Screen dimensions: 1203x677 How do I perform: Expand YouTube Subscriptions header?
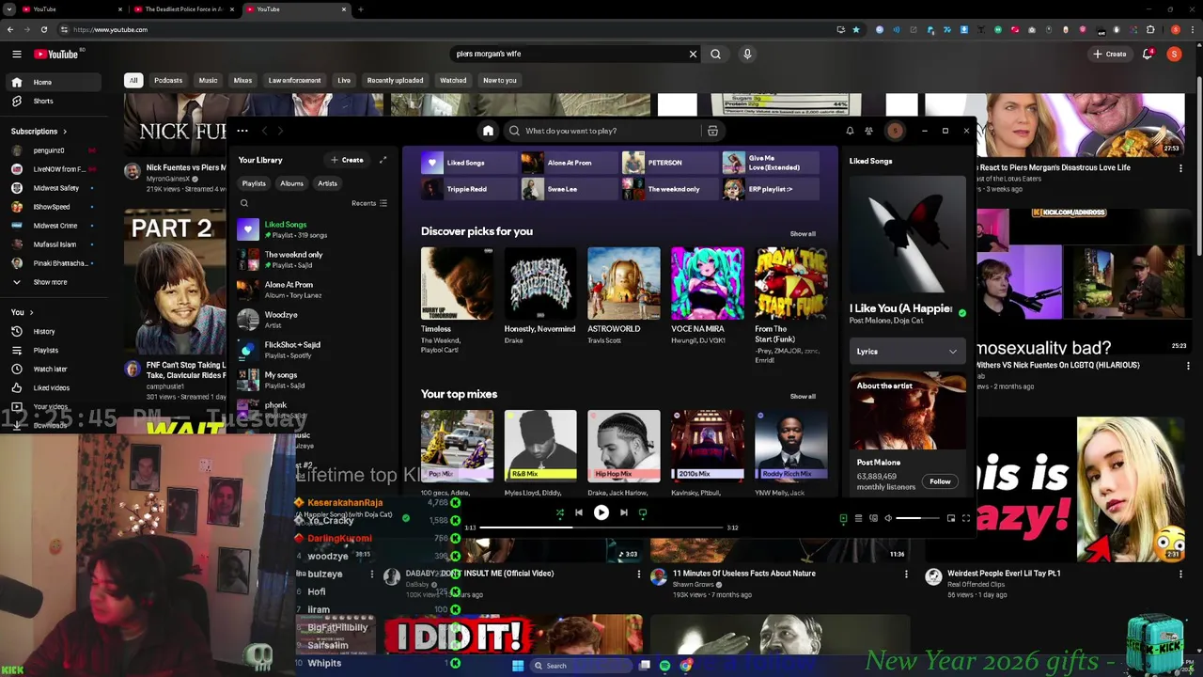point(39,132)
